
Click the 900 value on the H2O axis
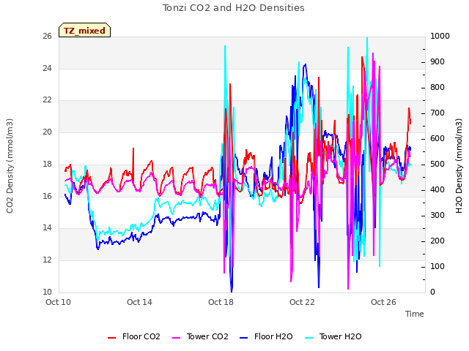(437, 61)
